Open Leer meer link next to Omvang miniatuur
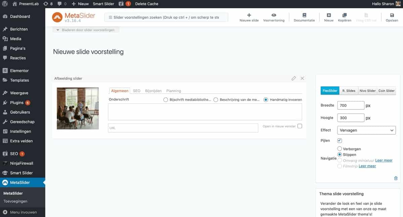The height and width of the screenshot is (217, 403). click(384, 160)
